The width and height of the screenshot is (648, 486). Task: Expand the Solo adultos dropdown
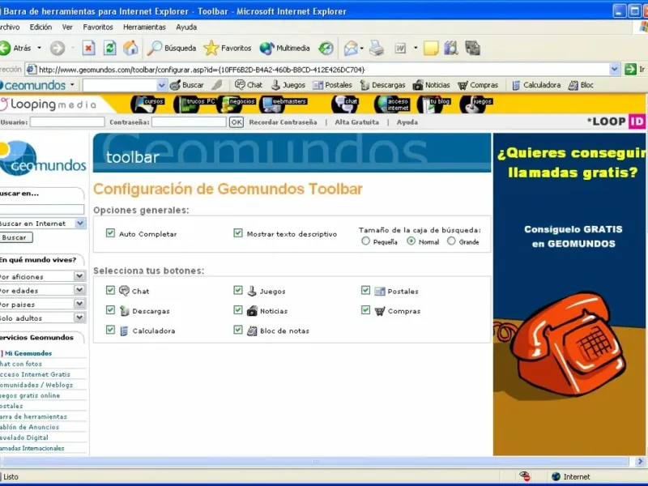79,318
